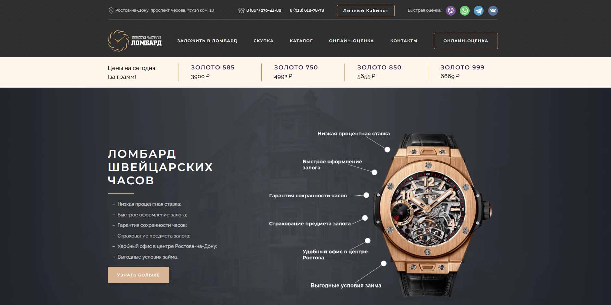Open the Скупка menu item
Image resolution: width=611 pixels, height=305 pixels.
click(x=264, y=41)
